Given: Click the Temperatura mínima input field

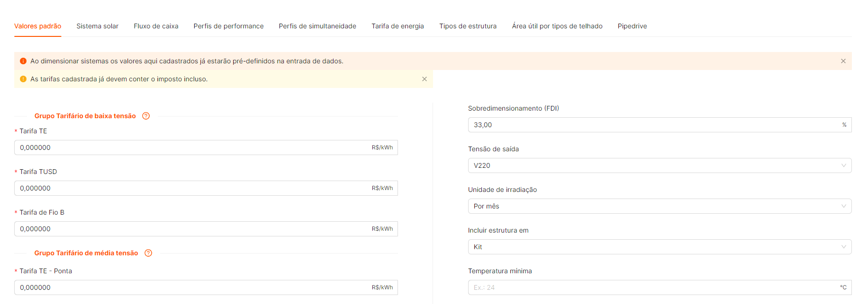Looking at the screenshot, I should click(x=654, y=287).
